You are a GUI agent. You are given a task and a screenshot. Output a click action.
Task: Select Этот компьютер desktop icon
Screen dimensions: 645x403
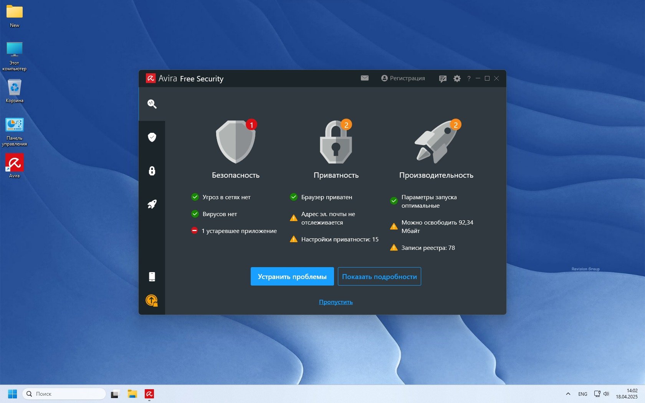coord(15,56)
